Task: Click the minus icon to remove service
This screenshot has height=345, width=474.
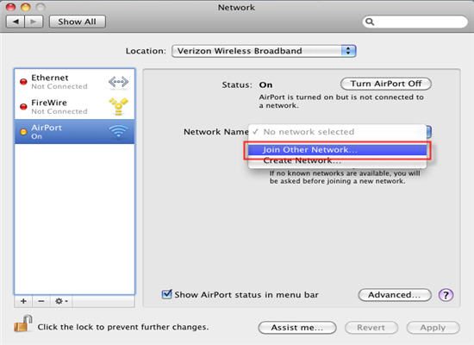Action: pyautogui.click(x=41, y=301)
